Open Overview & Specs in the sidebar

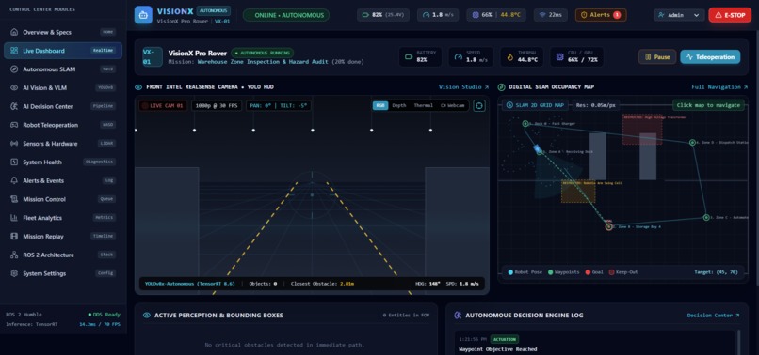(63, 32)
